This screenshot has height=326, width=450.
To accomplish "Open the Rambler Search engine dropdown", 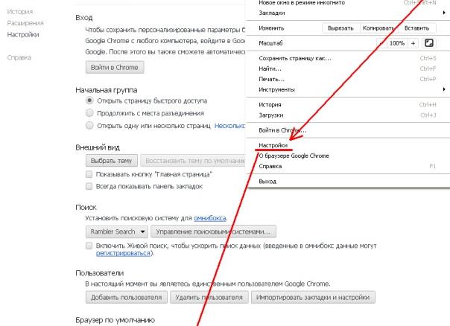I will (x=117, y=231).
